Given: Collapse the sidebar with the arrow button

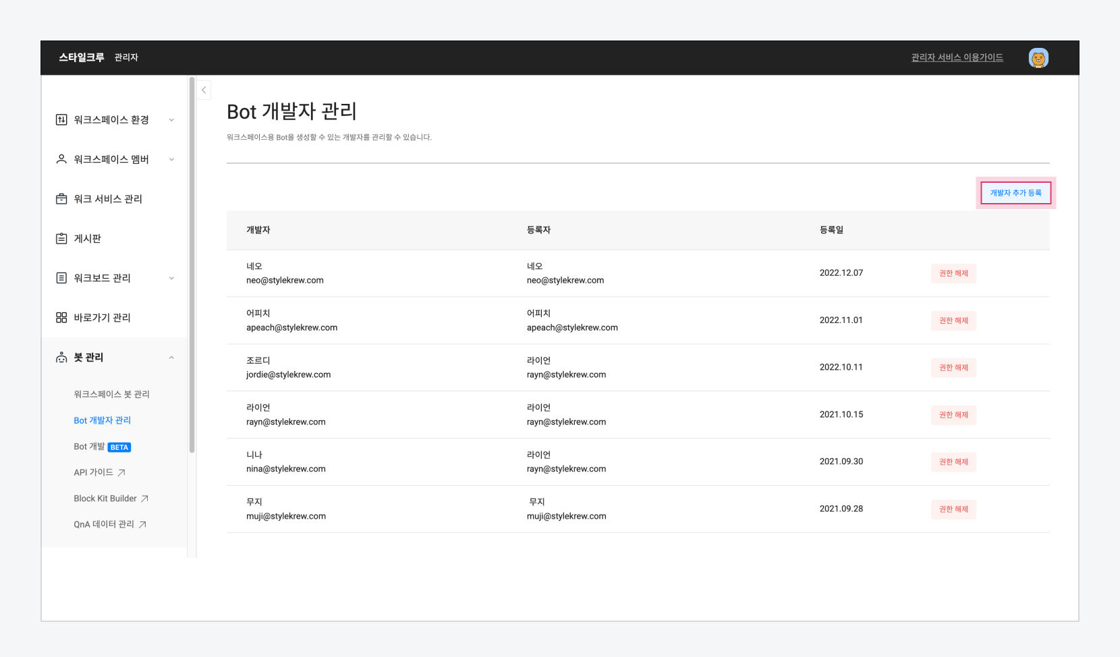Looking at the screenshot, I should (204, 90).
